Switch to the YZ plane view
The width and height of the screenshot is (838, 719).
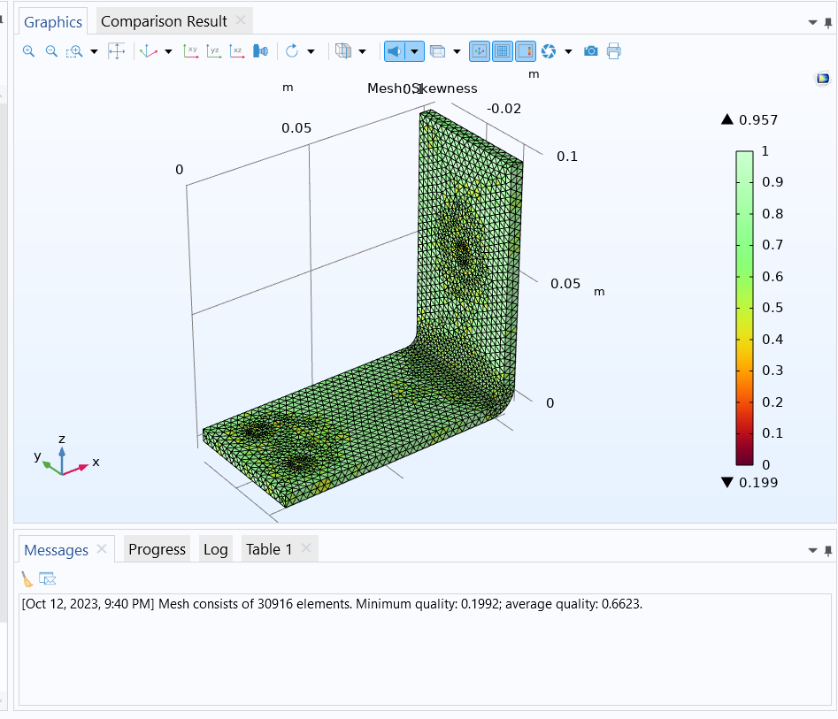pyautogui.click(x=213, y=51)
